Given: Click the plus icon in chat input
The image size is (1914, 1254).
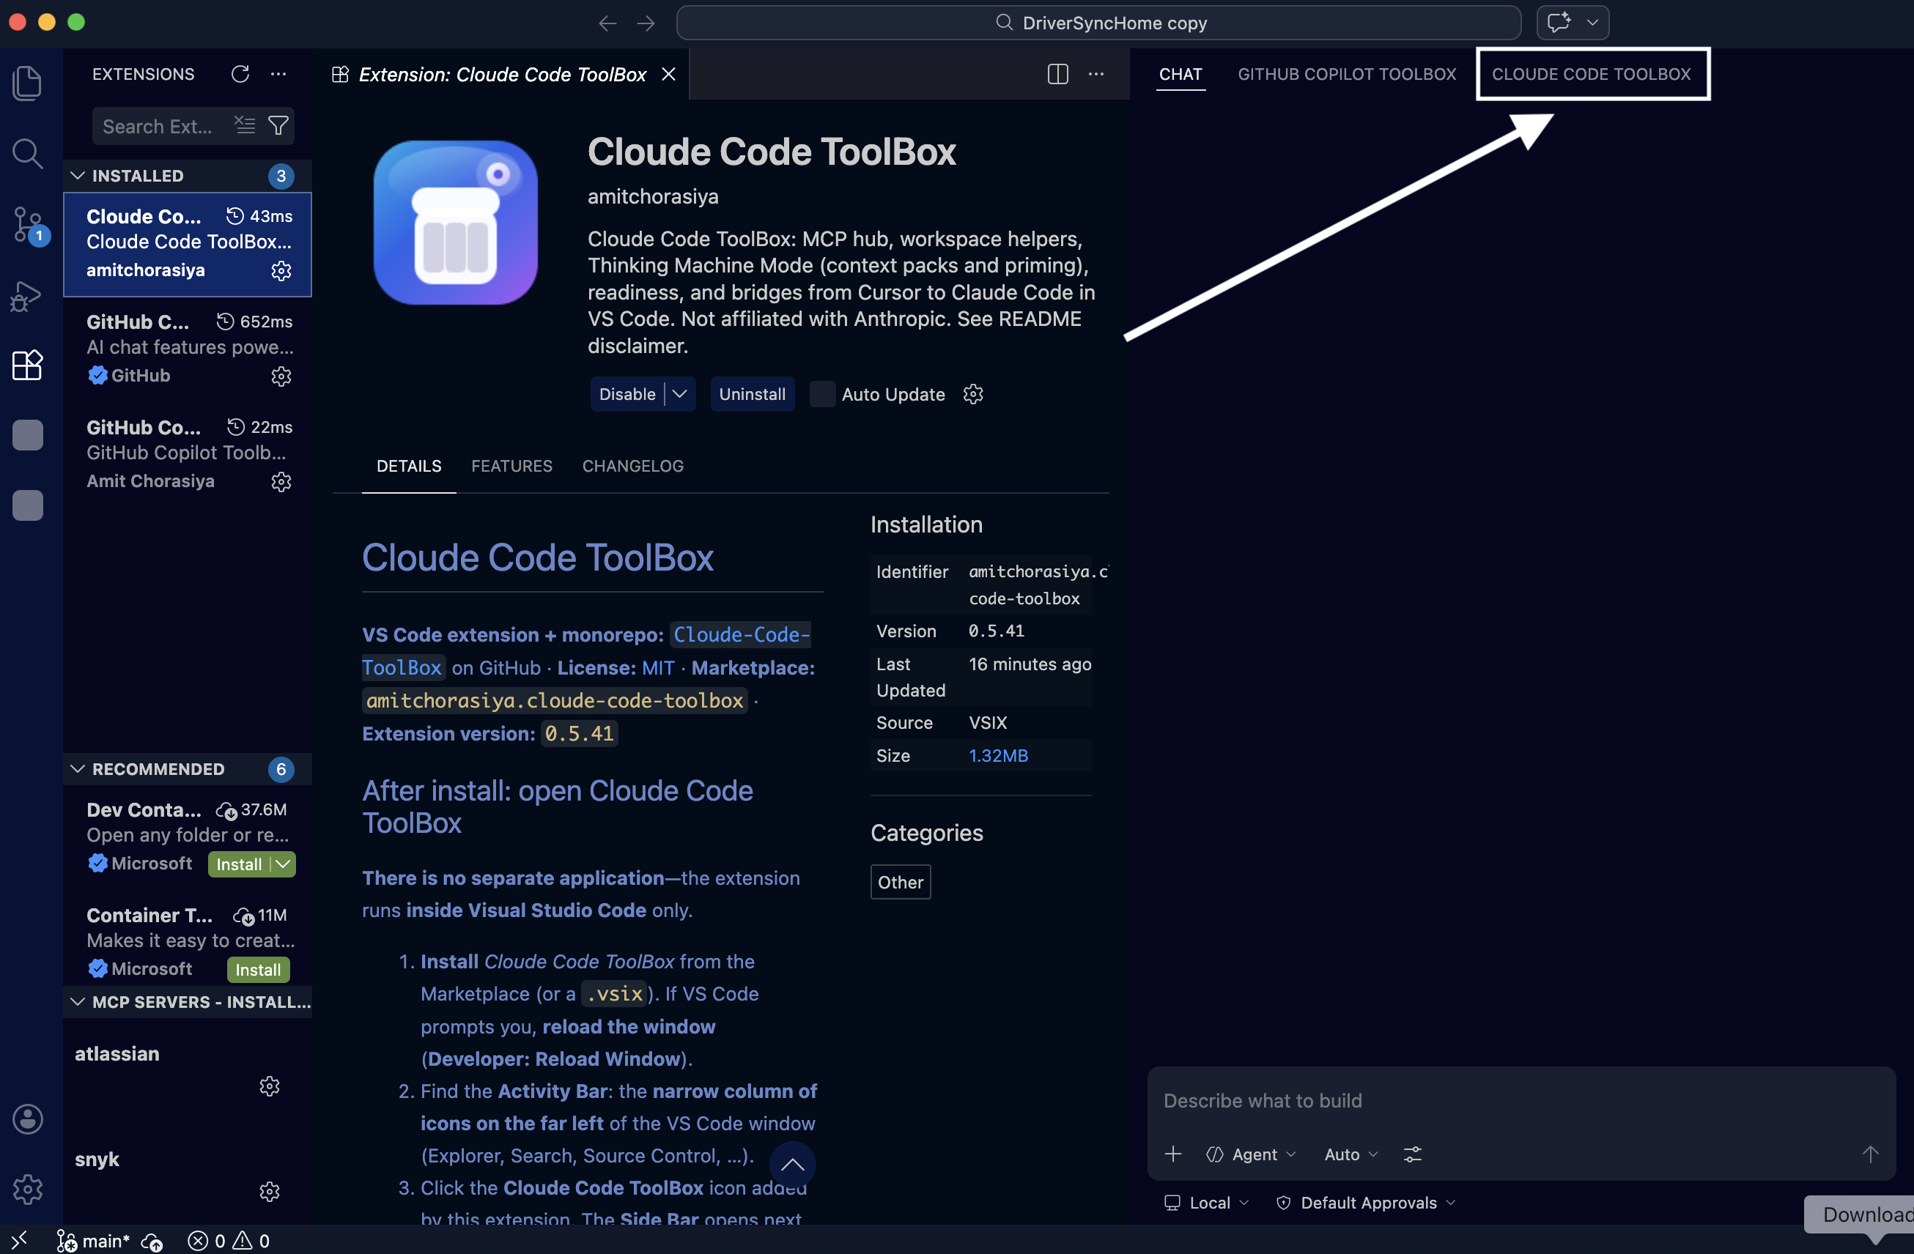Looking at the screenshot, I should coord(1173,1154).
